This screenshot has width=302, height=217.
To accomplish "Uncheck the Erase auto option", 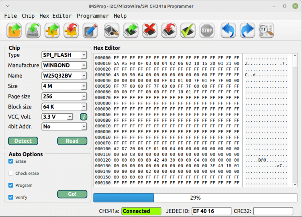I will click(x=11, y=161).
